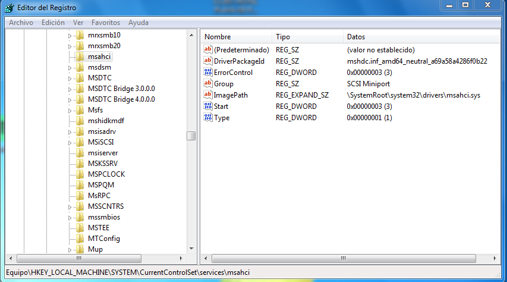Screen dimensions: 507x282
Task: Expand the MSDTC Bridge 4.0.0.0 key
Action: (70, 100)
